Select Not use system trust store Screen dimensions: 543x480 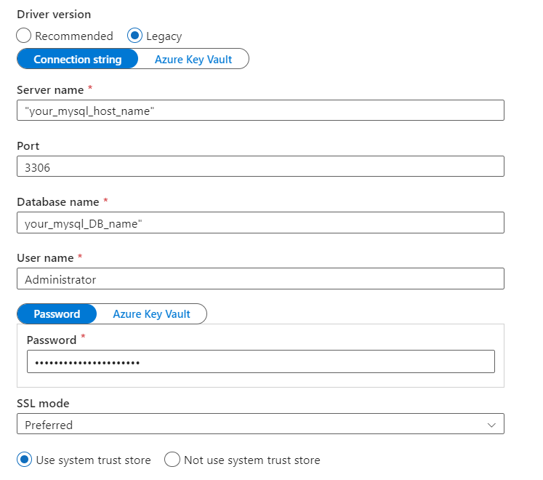click(x=172, y=460)
